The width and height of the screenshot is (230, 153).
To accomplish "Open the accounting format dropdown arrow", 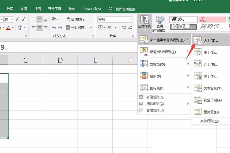I will click(105, 28).
